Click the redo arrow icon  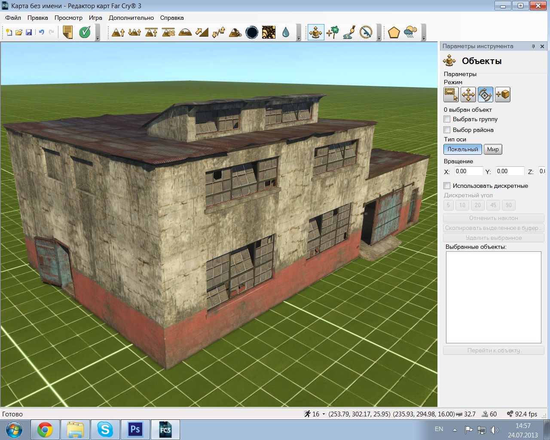click(x=52, y=32)
